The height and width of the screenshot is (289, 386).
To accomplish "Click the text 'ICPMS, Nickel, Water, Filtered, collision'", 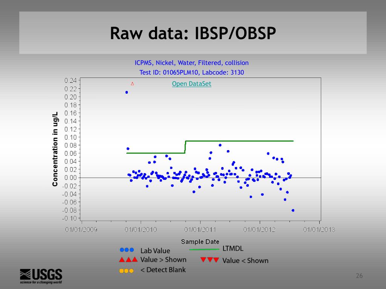I will (x=191, y=63).
